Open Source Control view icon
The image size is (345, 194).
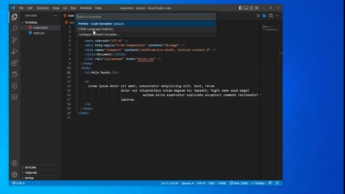[15, 40]
